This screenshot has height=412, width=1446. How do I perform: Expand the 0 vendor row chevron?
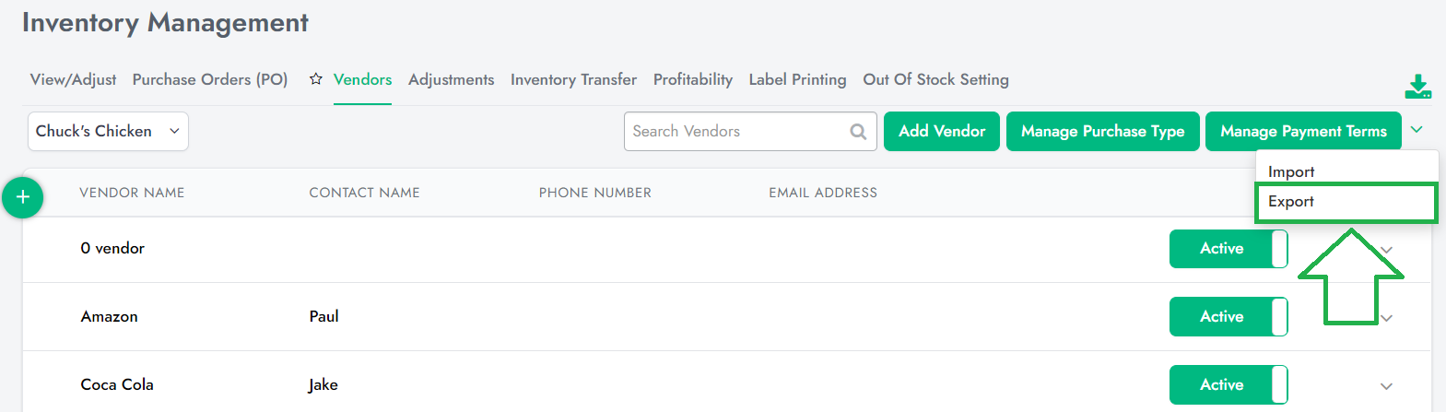pos(1387,250)
